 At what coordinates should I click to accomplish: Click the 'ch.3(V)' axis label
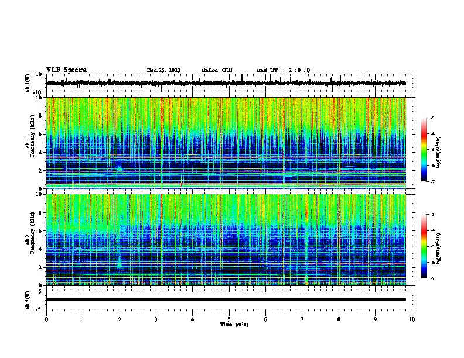28,300
